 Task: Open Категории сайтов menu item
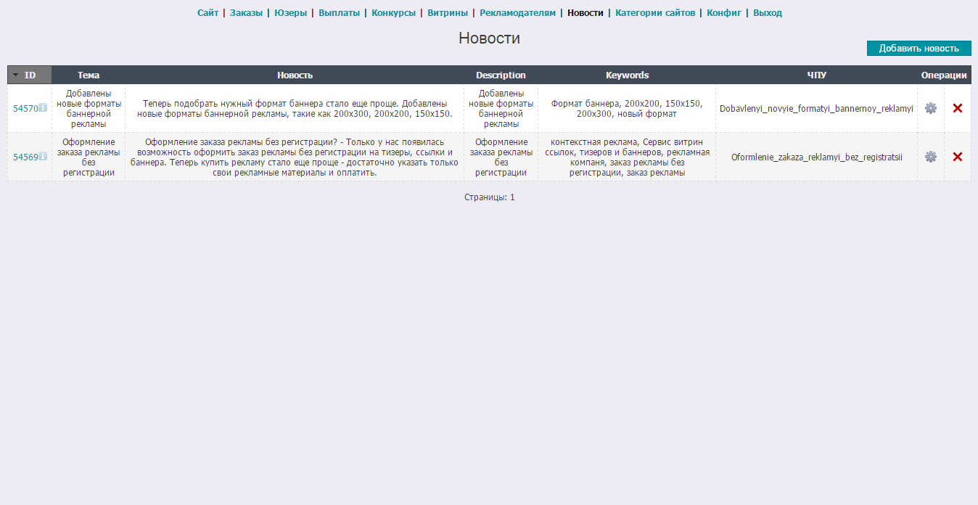655,13
